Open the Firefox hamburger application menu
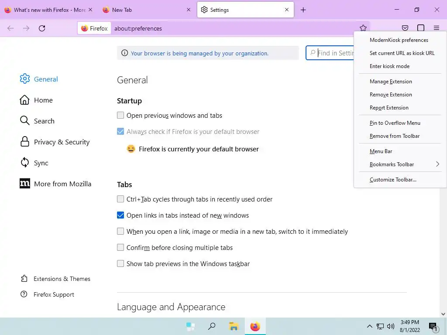This screenshot has height=335, width=447. click(437, 28)
